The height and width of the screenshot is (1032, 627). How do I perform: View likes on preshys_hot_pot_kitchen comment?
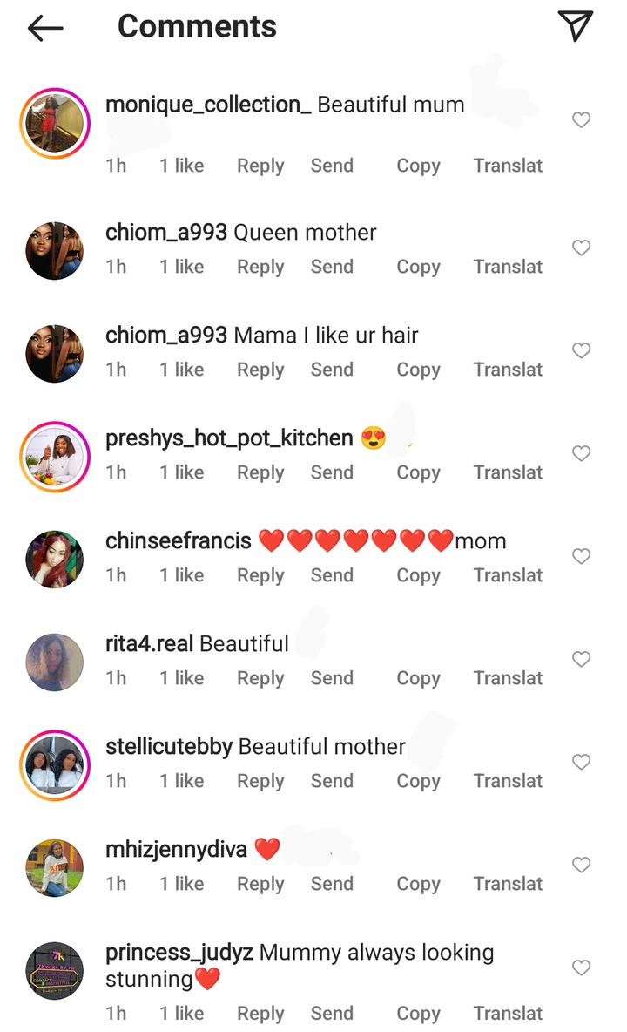pos(181,472)
